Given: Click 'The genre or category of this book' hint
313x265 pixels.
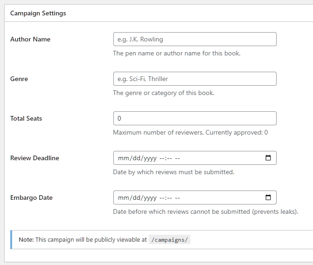Looking at the screenshot, I should click(164, 93).
